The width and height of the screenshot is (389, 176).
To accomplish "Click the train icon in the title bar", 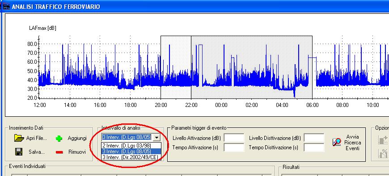I will tap(6, 6).
